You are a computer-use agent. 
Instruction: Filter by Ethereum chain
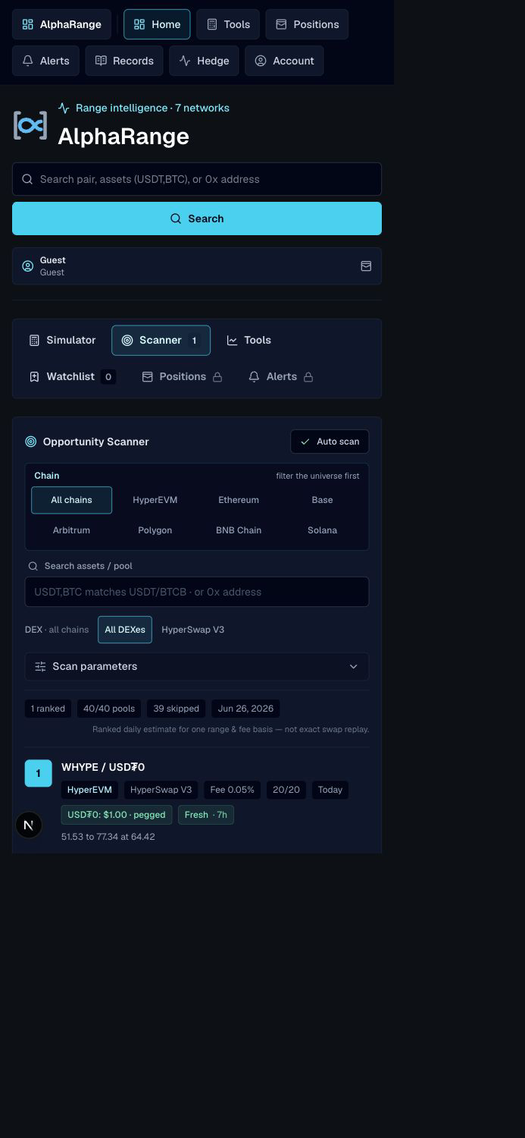coord(239,500)
